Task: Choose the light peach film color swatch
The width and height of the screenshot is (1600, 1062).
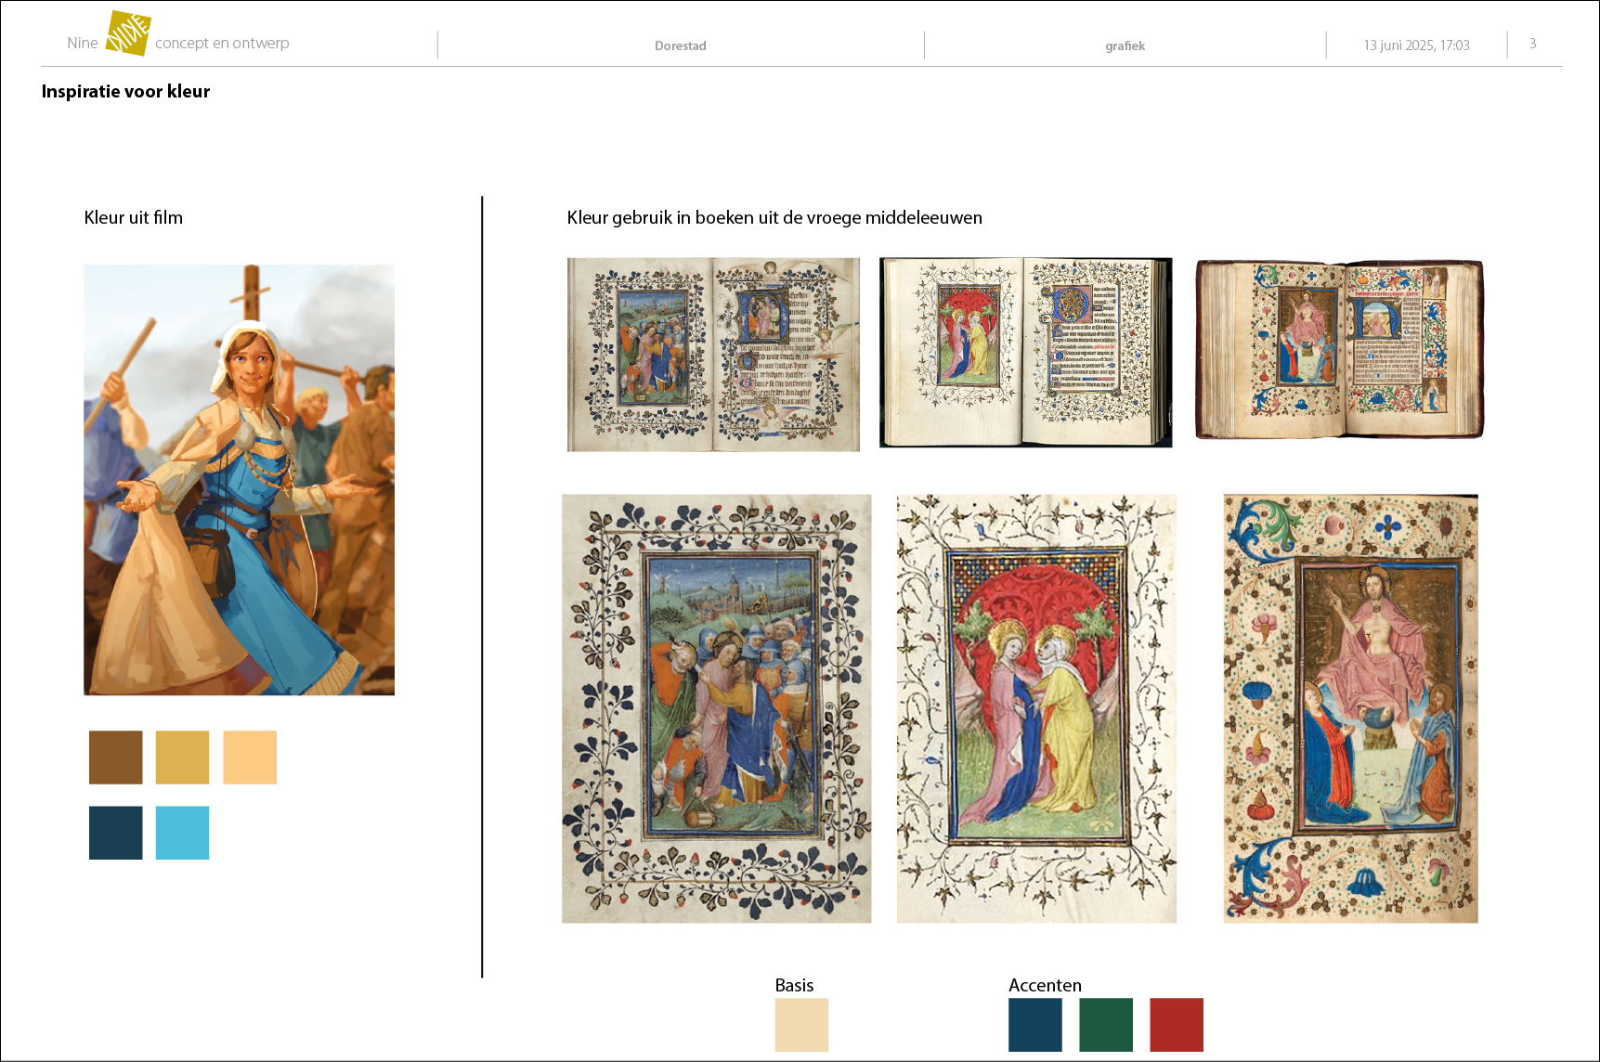Action: click(x=250, y=758)
